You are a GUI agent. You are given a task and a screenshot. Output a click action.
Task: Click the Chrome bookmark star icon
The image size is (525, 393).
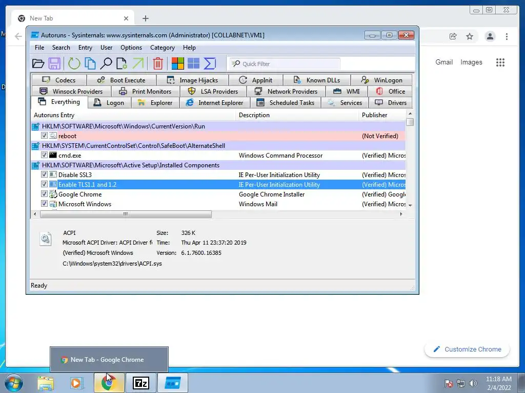coord(470,36)
